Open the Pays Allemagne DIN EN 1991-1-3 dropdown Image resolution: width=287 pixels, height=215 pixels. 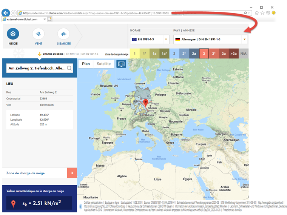pyautogui.click(x=210, y=39)
